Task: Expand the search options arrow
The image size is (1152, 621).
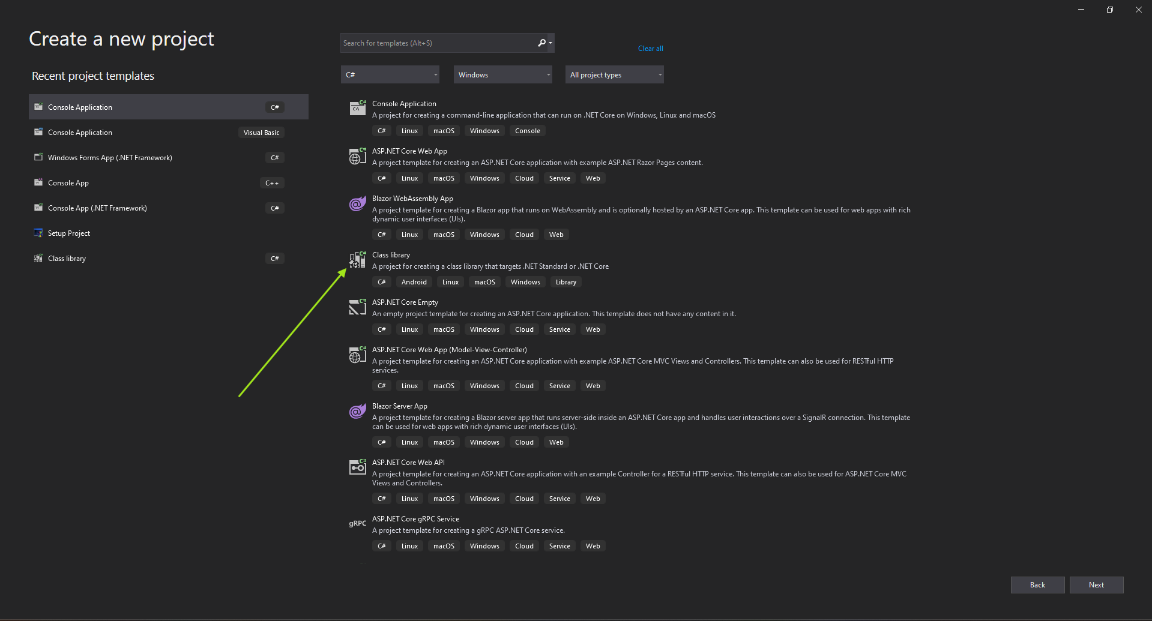Action: pyautogui.click(x=550, y=43)
